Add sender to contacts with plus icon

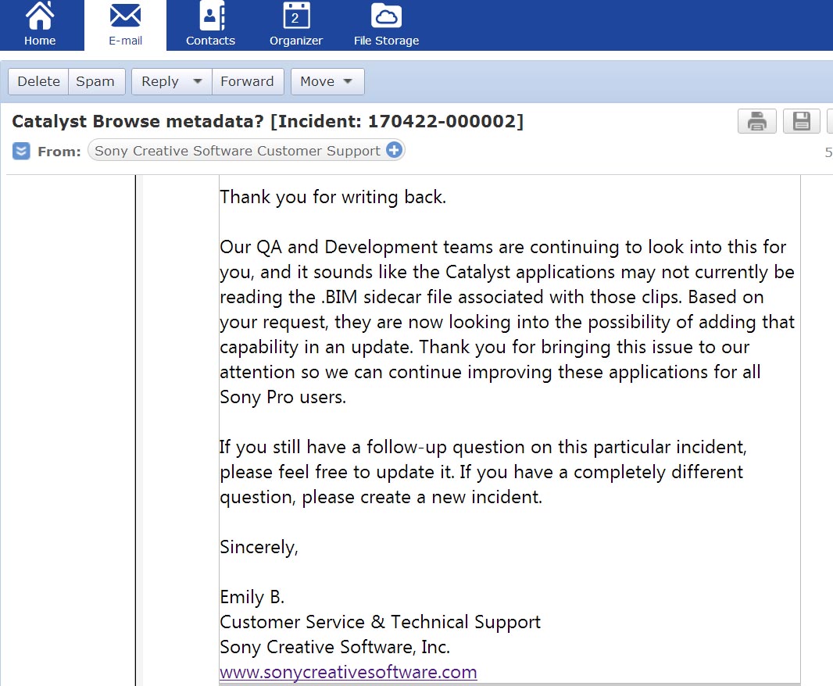[x=394, y=150]
